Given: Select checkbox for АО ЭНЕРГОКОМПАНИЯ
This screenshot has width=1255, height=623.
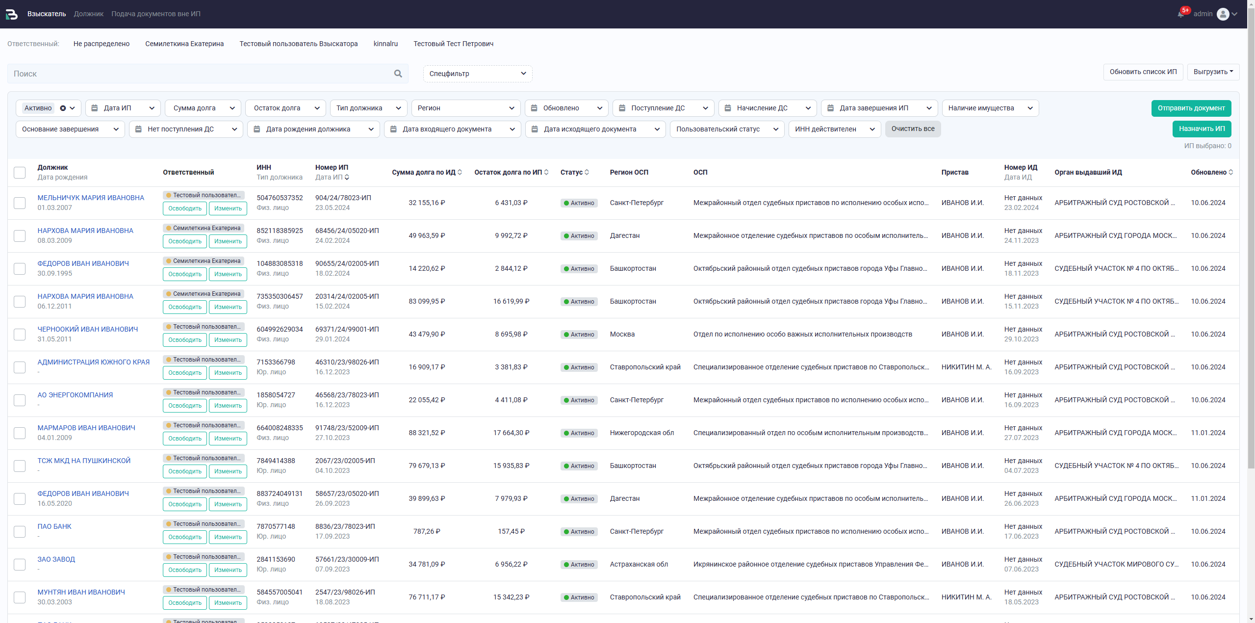Looking at the screenshot, I should pos(20,400).
